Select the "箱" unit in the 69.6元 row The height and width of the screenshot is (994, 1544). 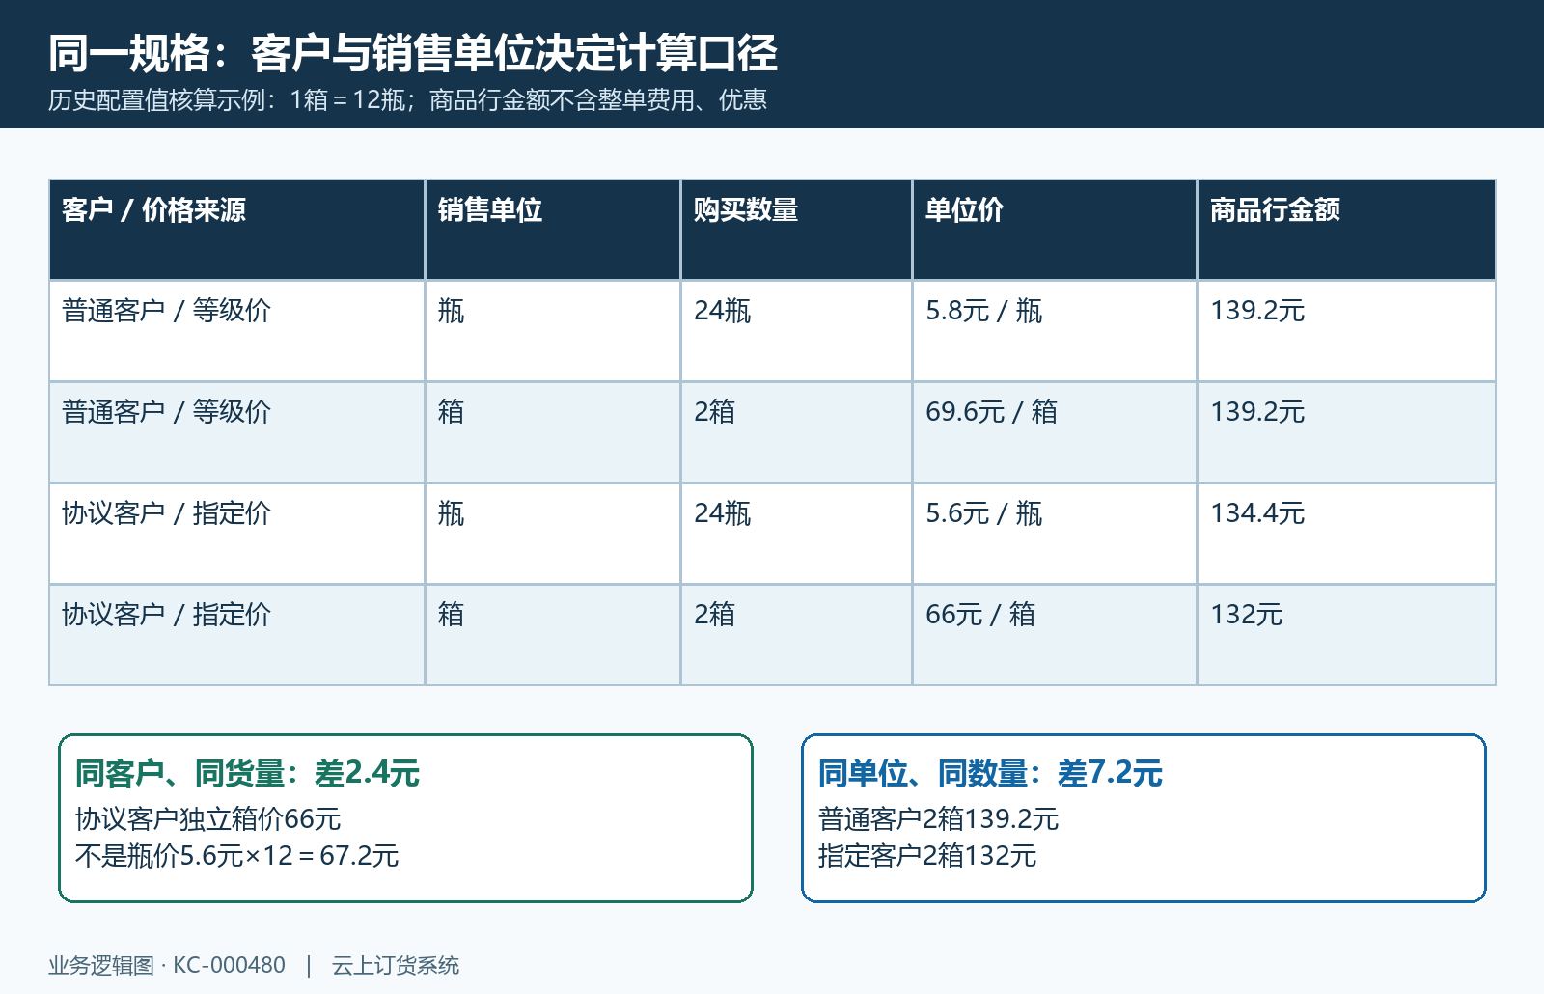pos(451,412)
